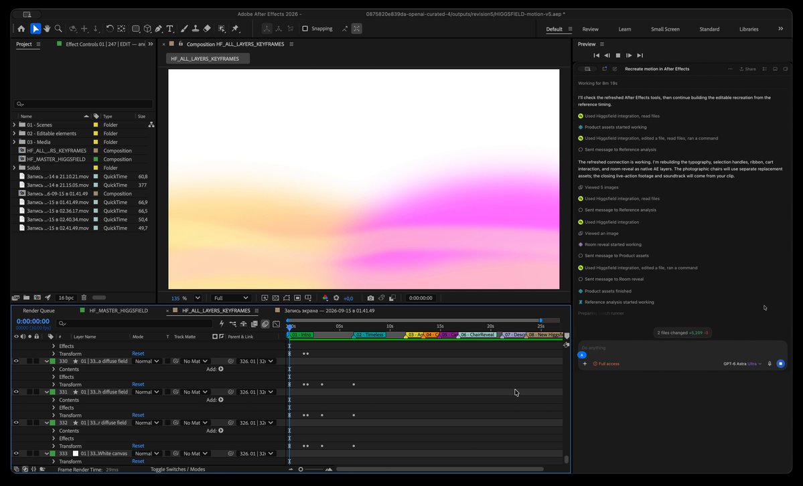Toggle visibility of layer 332
Image resolution: width=803 pixels, height=486 pixels.
point(16,422)
